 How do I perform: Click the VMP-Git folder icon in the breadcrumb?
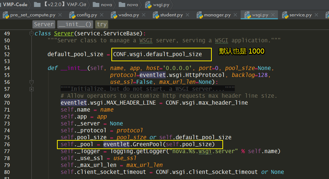point(37,4)
